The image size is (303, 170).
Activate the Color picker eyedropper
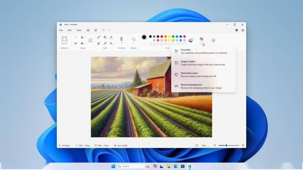pyautogui.click(x=105, y=44)
